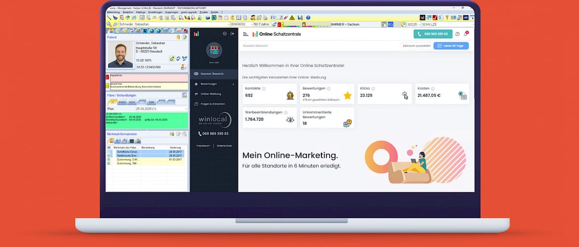Open the Kopplungen menu
Image resolution: width=579 pixels, height=247 pixels.
click(172, 12)
